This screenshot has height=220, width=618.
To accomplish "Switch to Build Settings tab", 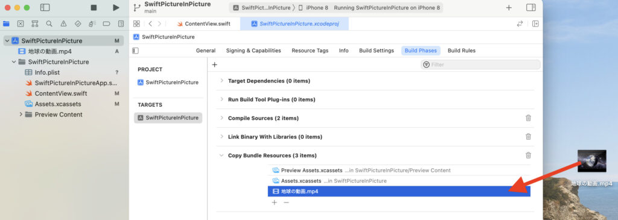I will (x=377, y=51).
